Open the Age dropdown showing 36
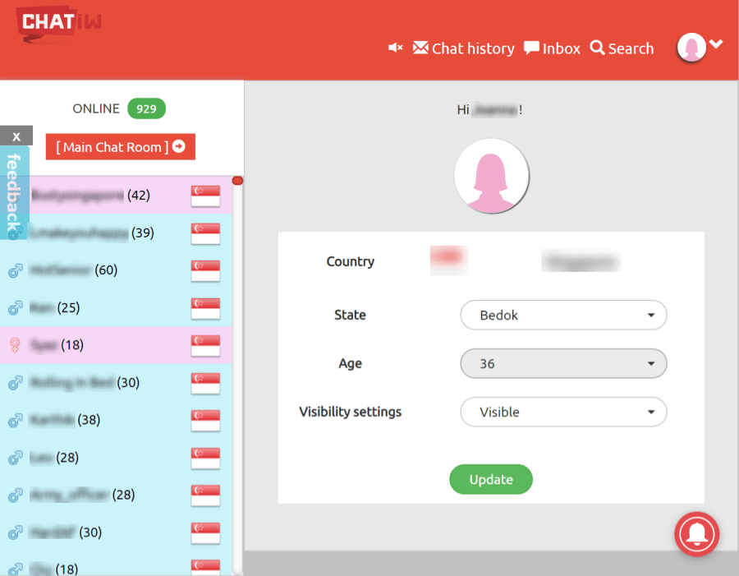 pyautogui.click(x=562, y=363)
